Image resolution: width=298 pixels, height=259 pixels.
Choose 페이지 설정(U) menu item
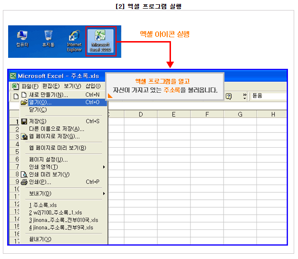64,160
